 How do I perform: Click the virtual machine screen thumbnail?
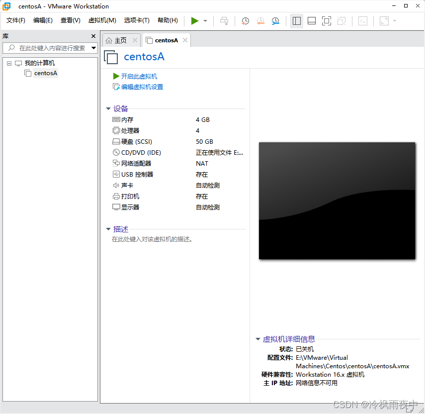coord(337,201)
